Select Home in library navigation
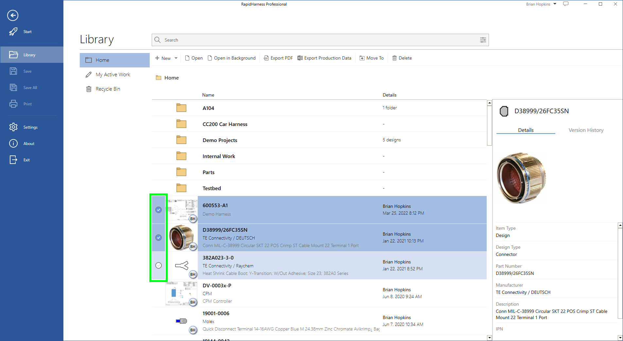Screen dimensions: 623x341 115,60
